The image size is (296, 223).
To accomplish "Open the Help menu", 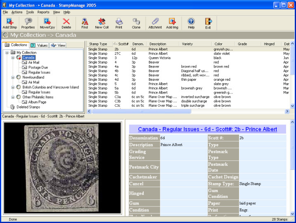I will [x=67, y=12].
